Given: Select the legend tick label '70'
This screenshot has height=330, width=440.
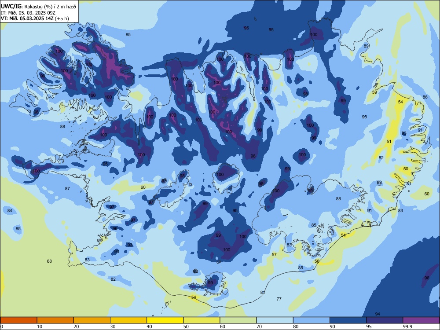Looking at the screenshot, I should (x=259, y=326).
